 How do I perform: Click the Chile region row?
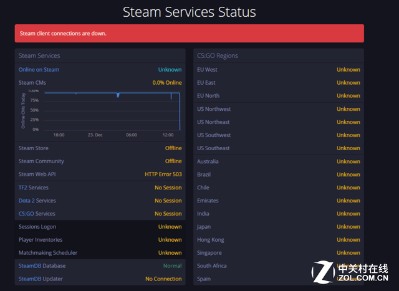[x=279, y=188]
